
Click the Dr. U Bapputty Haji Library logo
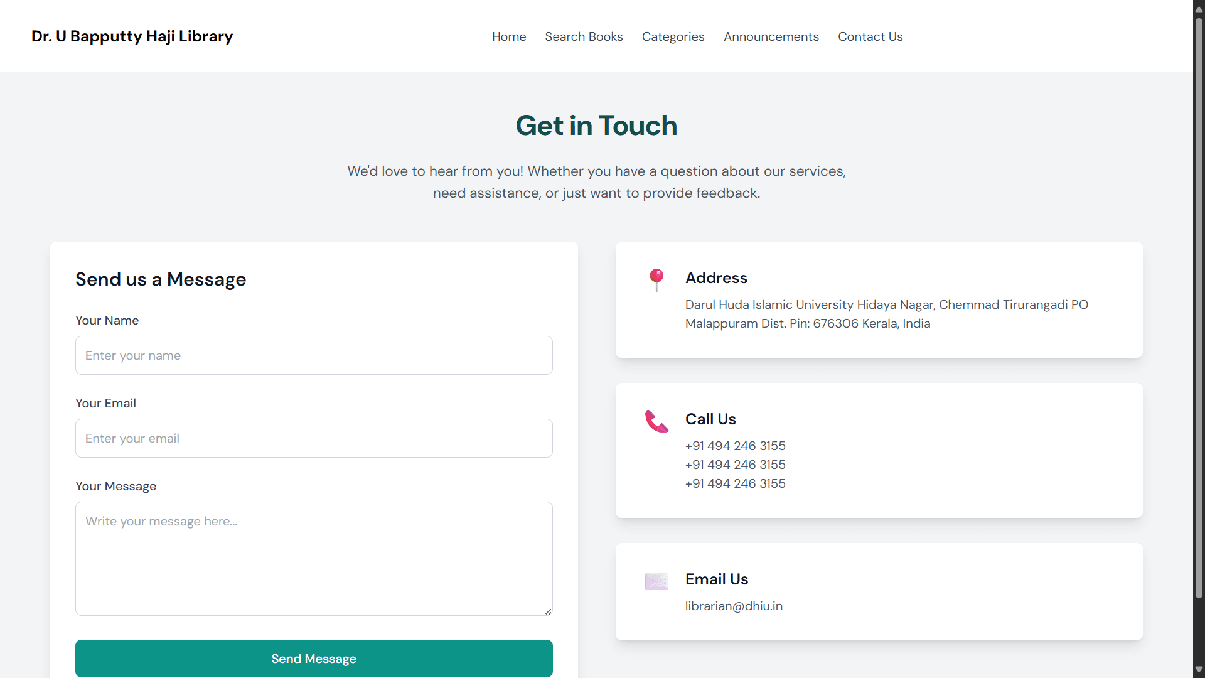[x=132, y=36]
